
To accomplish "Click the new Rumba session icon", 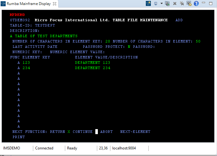I will point(149,3).
